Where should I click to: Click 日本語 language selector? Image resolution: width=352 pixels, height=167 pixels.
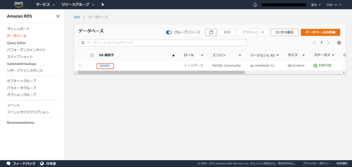(51, 163)
